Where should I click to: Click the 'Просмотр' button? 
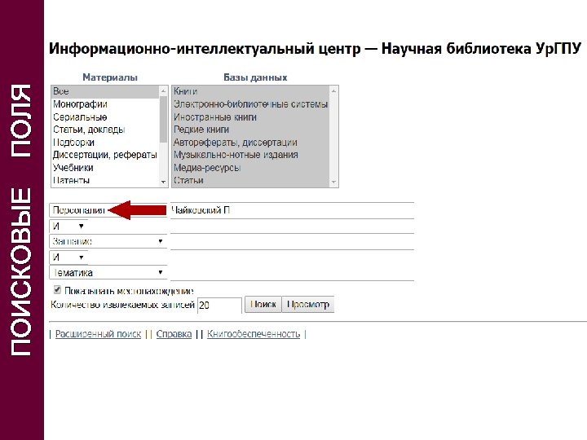307,305
